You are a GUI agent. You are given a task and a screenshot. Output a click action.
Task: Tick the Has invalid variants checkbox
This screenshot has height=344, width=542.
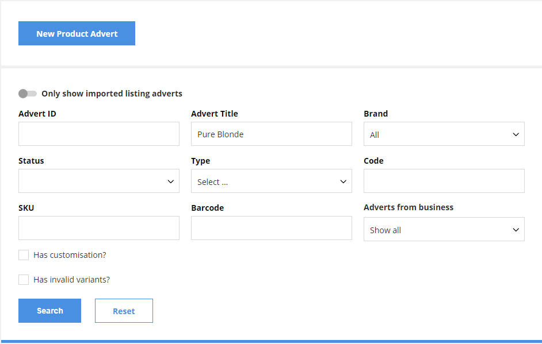coord(24,280)
